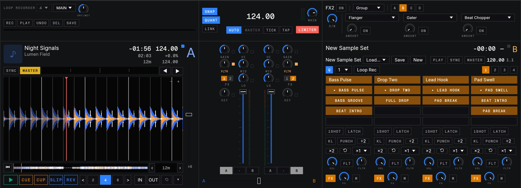Select sample page 2 tab

tap(495, 70)
